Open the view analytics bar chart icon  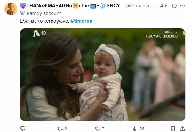[x=135, y=128]
